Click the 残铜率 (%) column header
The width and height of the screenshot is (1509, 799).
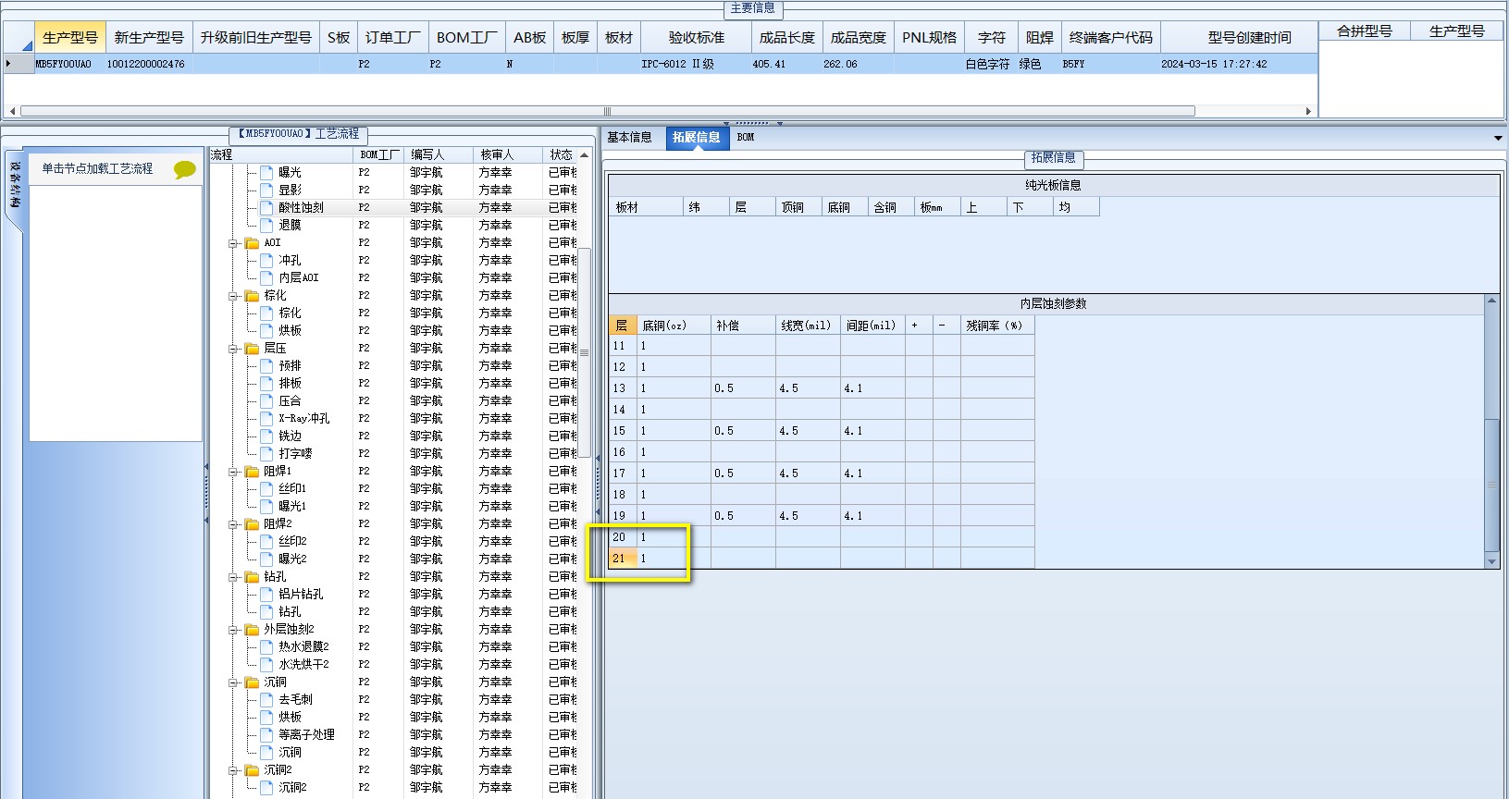pyautogui.click(x=996, y=326)
